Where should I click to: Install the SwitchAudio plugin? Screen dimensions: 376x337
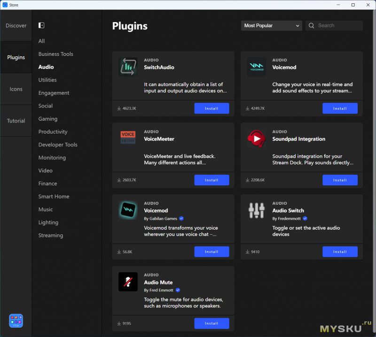point(211,108)
